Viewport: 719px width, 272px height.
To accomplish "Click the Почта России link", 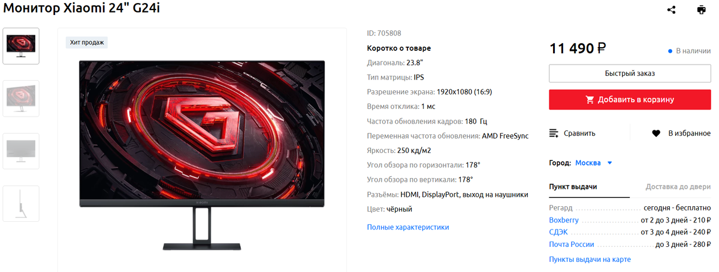I will coord(572,244).
